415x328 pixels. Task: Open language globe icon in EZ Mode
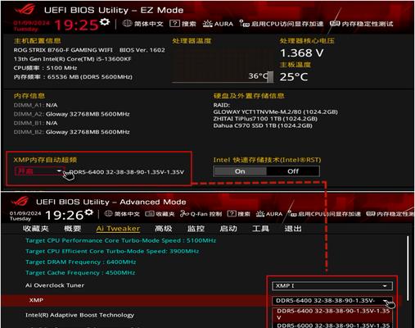(x=127, y=24)
